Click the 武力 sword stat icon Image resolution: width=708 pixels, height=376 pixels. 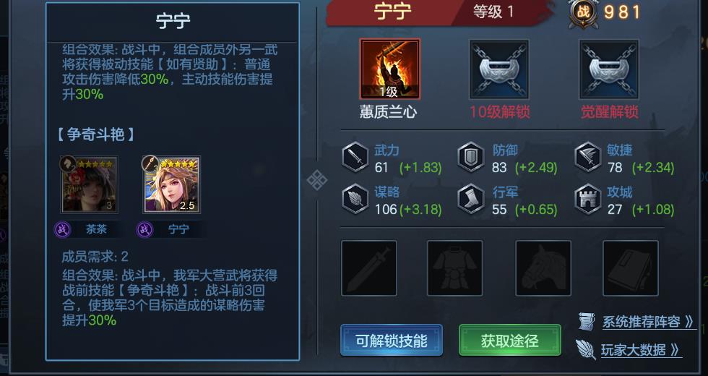click(x=355, y=157)
